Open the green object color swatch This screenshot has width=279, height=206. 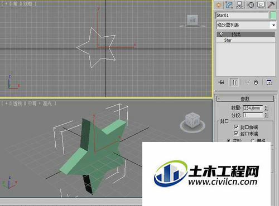[x=273, y=15]
